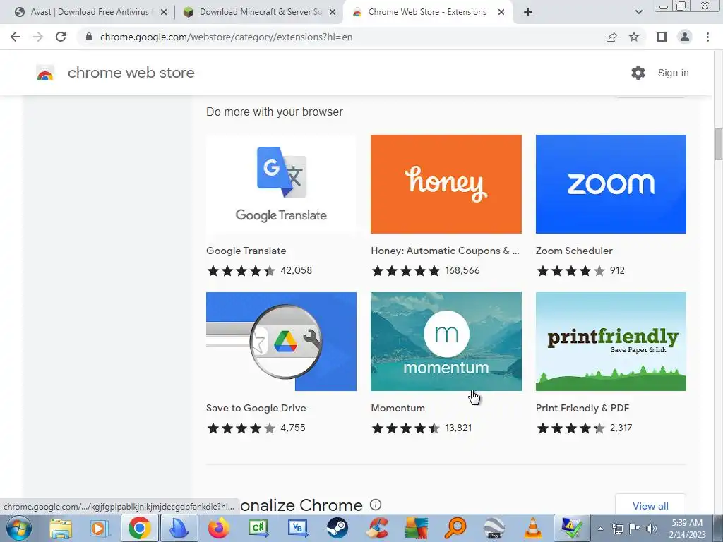View site information via lock icon
This screenshot has height=542, width=723.
[x=89, y=37]
